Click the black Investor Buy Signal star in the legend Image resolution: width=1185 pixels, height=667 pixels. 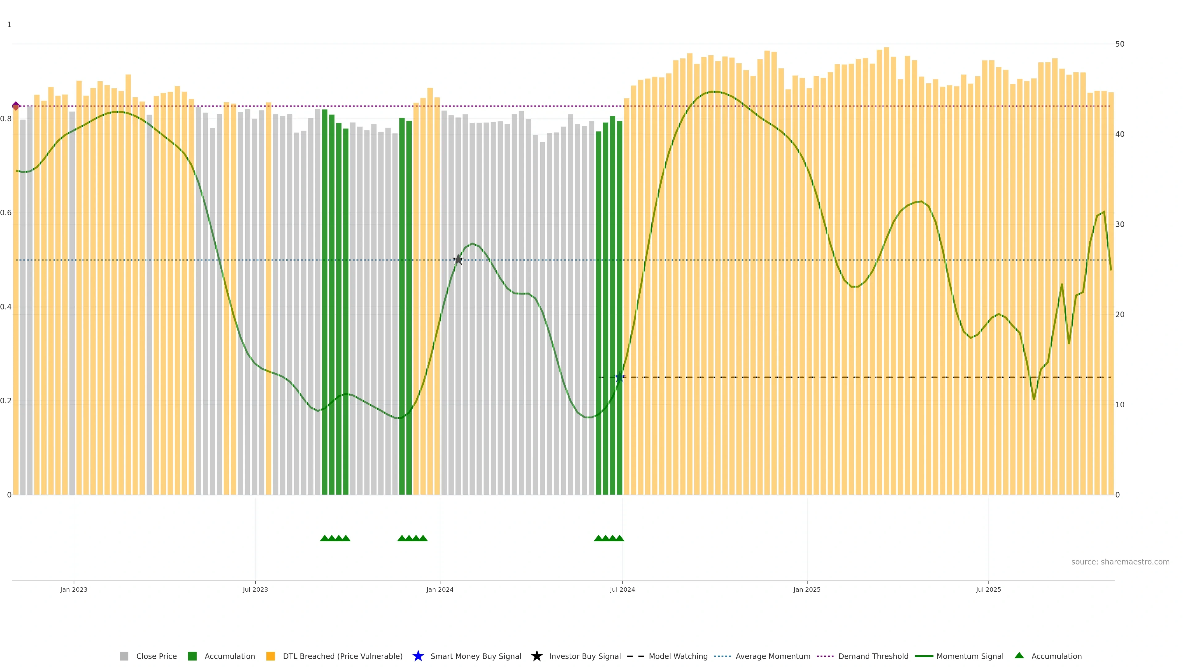536,656
